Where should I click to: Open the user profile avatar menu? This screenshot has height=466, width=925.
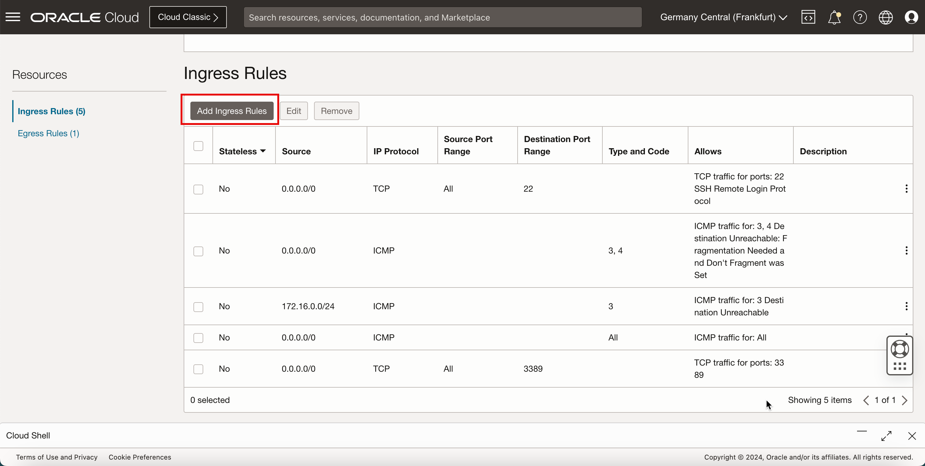[911, 17]
